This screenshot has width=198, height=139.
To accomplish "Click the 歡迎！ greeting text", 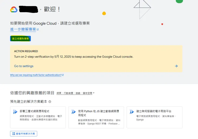I will [52, 9].
